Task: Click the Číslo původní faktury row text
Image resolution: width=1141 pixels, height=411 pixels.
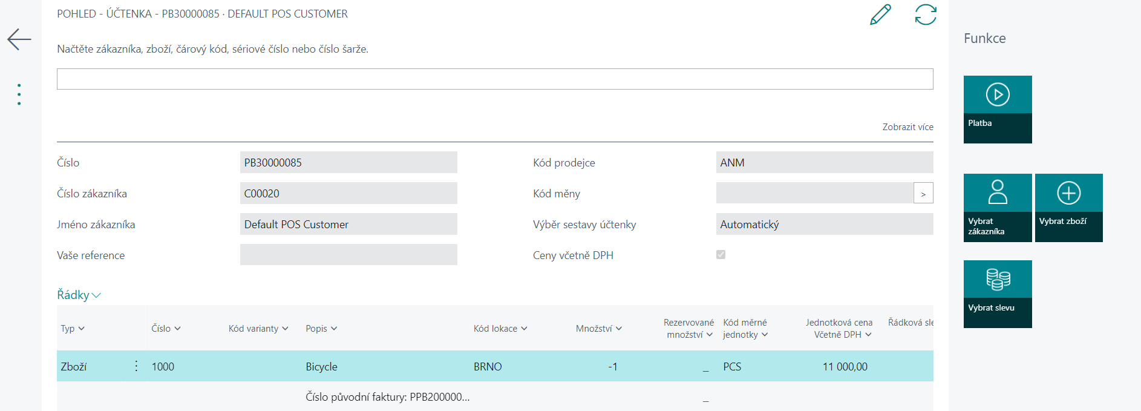Action: (x=388, y=397)
